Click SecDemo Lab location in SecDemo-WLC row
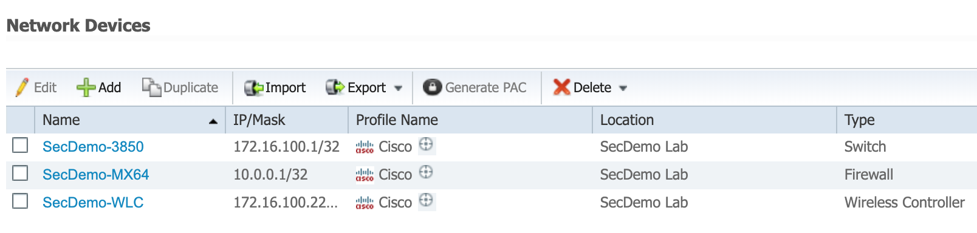 644,203
